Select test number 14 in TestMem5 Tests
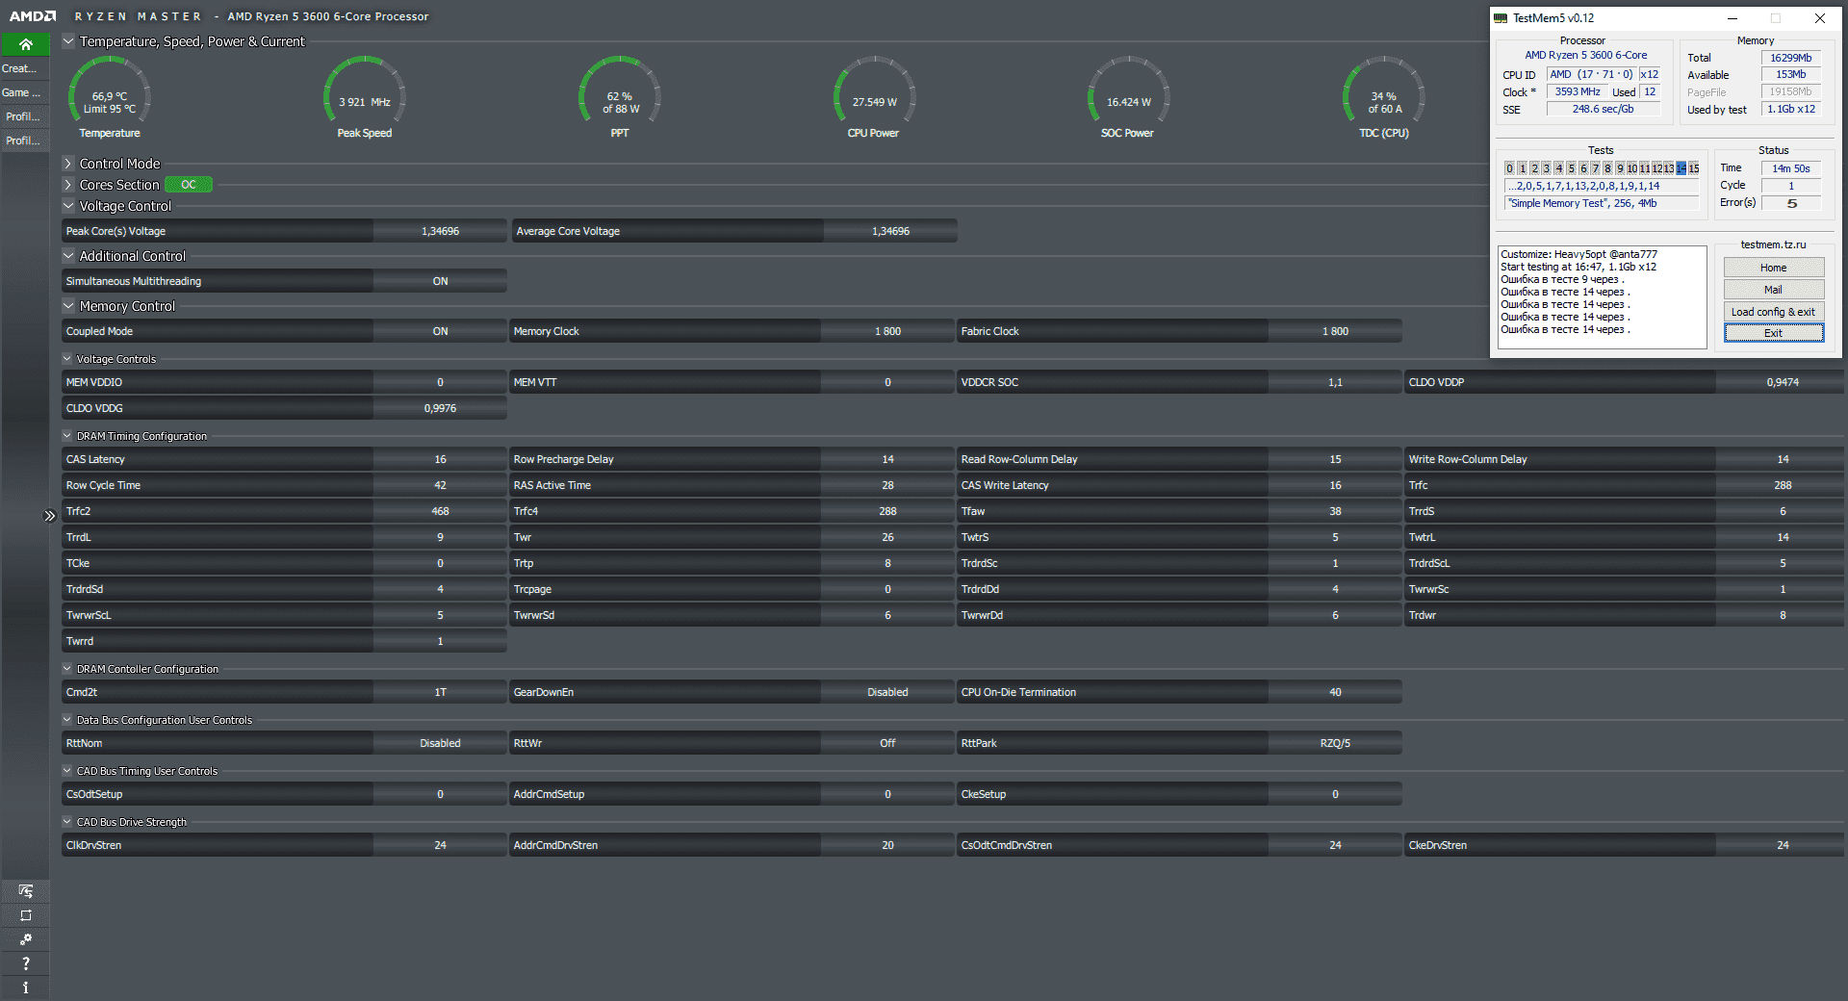The image size is (1848, 1001). 1681,168
